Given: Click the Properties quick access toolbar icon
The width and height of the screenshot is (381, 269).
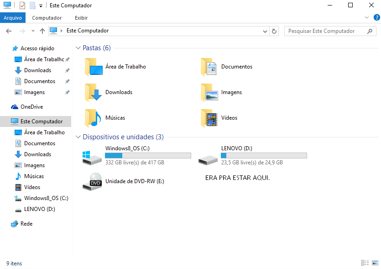Looking at the screenshot, I should [x=22, y=5].
